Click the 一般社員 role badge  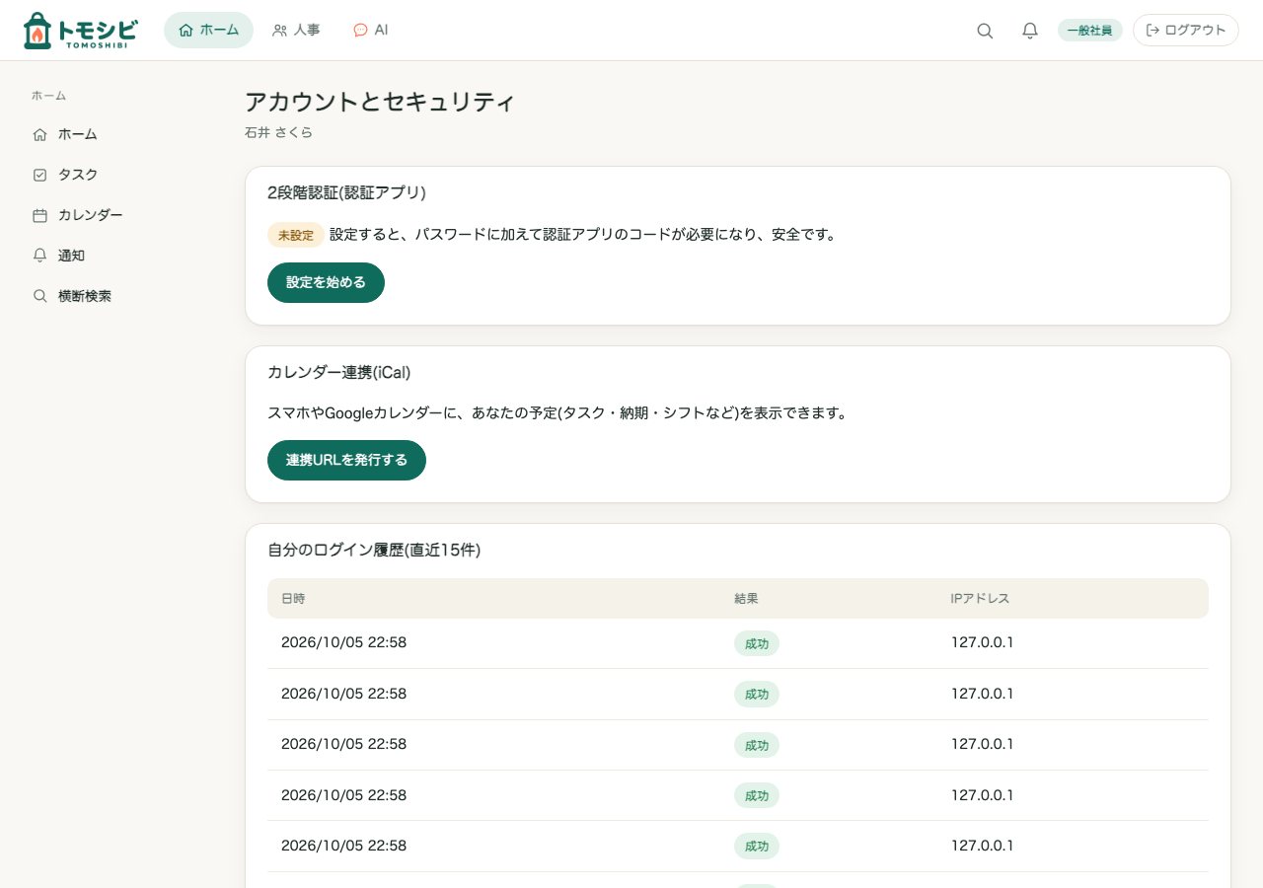[1090, 31]
